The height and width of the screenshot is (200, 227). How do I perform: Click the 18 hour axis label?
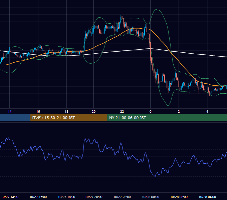point(66,112)
